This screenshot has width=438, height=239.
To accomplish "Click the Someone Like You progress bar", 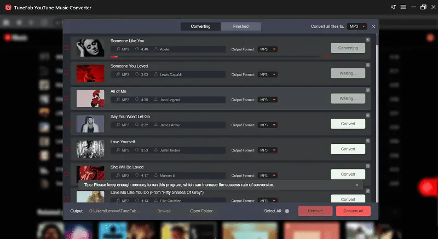I will (215, 57).
